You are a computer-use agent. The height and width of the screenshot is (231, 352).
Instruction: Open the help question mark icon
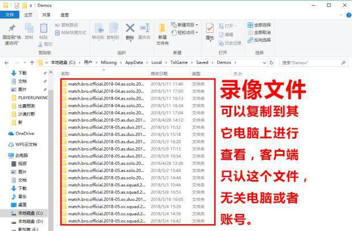(349, 15)
